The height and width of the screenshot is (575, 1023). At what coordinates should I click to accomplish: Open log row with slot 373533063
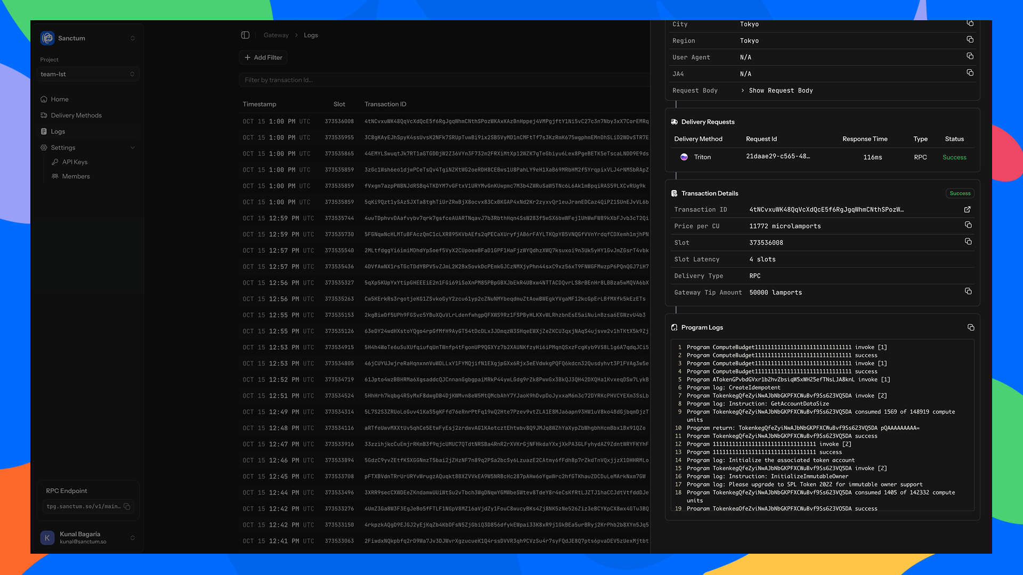pyautogui.click(x=444, y=541)
